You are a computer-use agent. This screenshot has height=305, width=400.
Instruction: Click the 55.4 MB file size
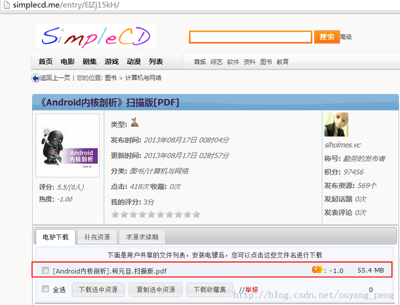pos(370,270)
